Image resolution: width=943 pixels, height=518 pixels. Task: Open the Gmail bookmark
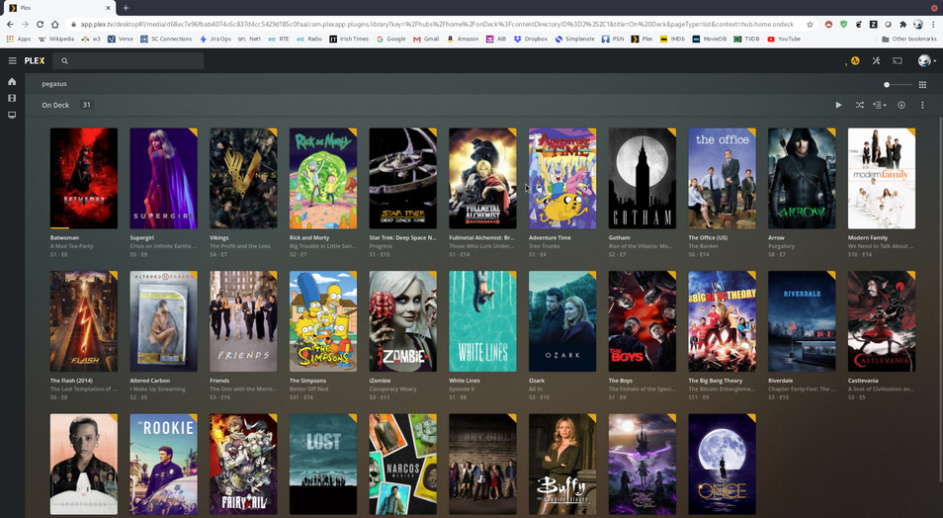point(426,39)
